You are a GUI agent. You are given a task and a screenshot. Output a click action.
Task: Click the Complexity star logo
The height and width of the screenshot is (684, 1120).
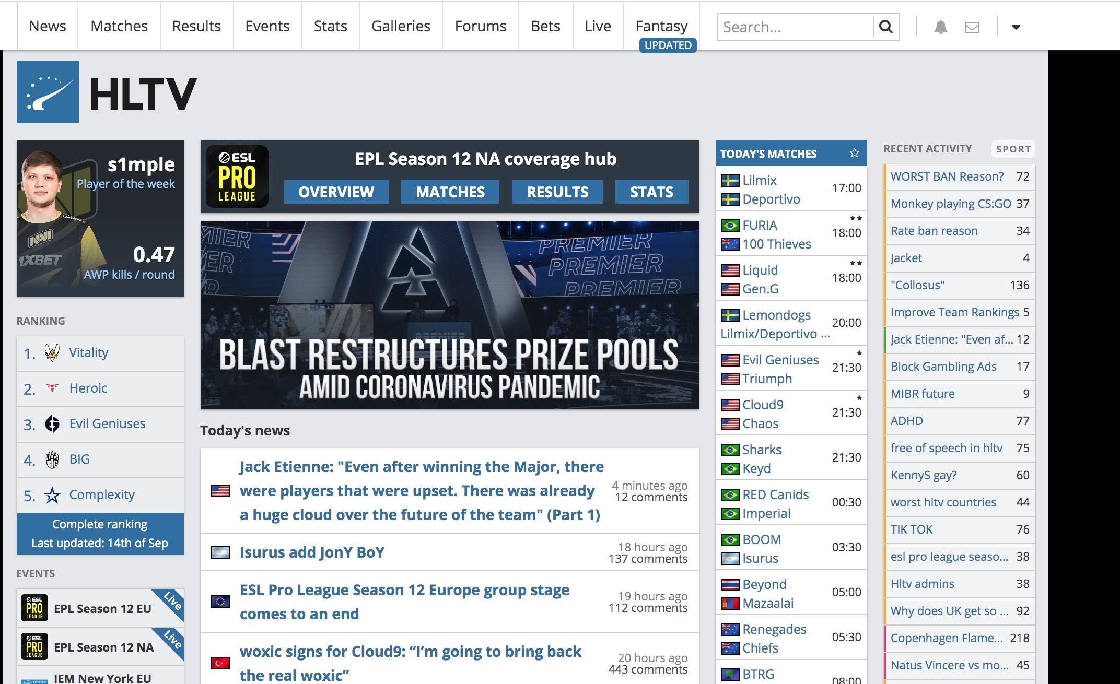click(52, 495)
